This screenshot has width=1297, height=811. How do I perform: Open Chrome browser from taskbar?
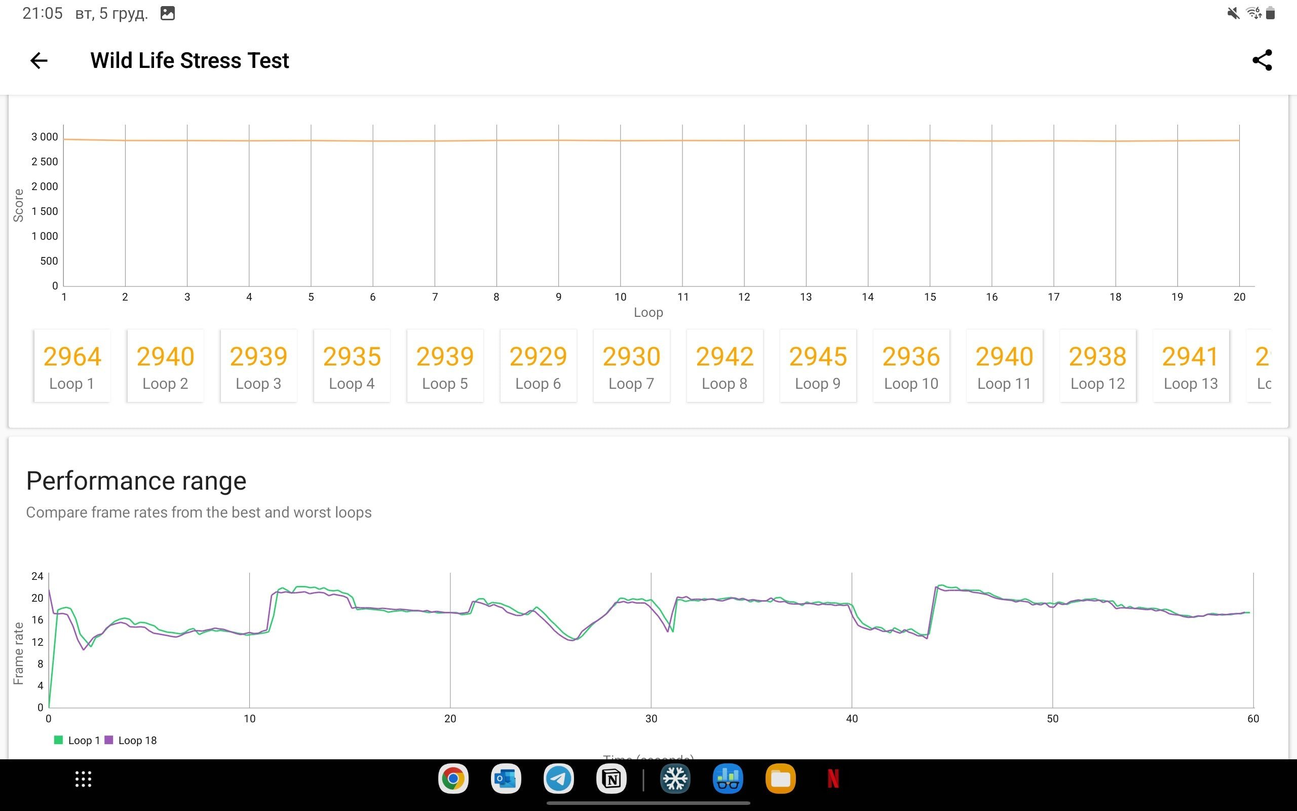454,778
